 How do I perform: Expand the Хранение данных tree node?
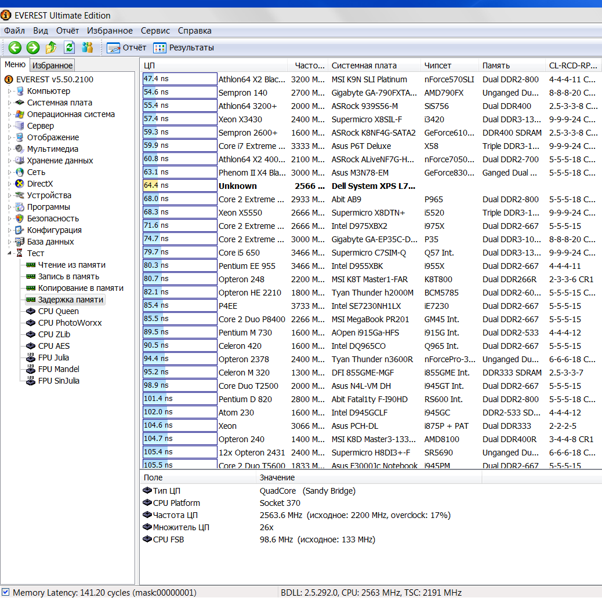(10, 161)
